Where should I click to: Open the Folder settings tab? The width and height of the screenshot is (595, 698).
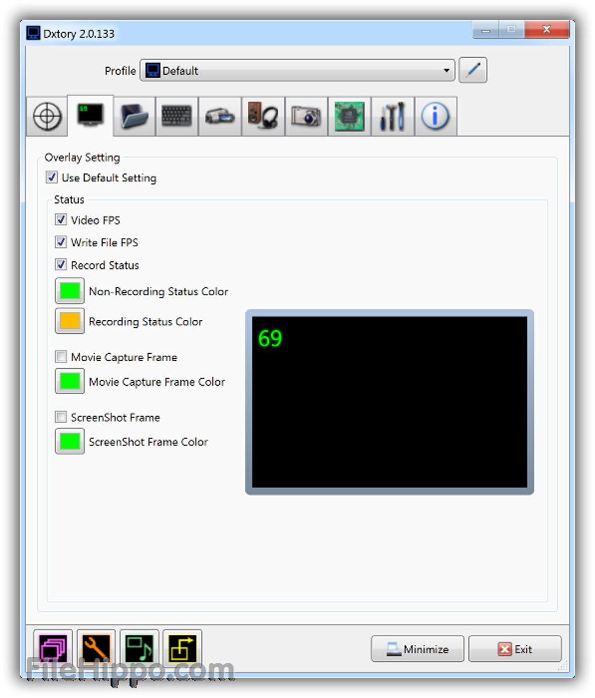coord(134,116)
